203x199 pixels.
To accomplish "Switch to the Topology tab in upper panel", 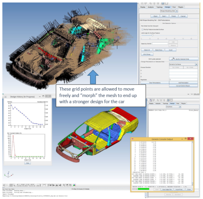I will pyautogui.click(x=160, y=7).
